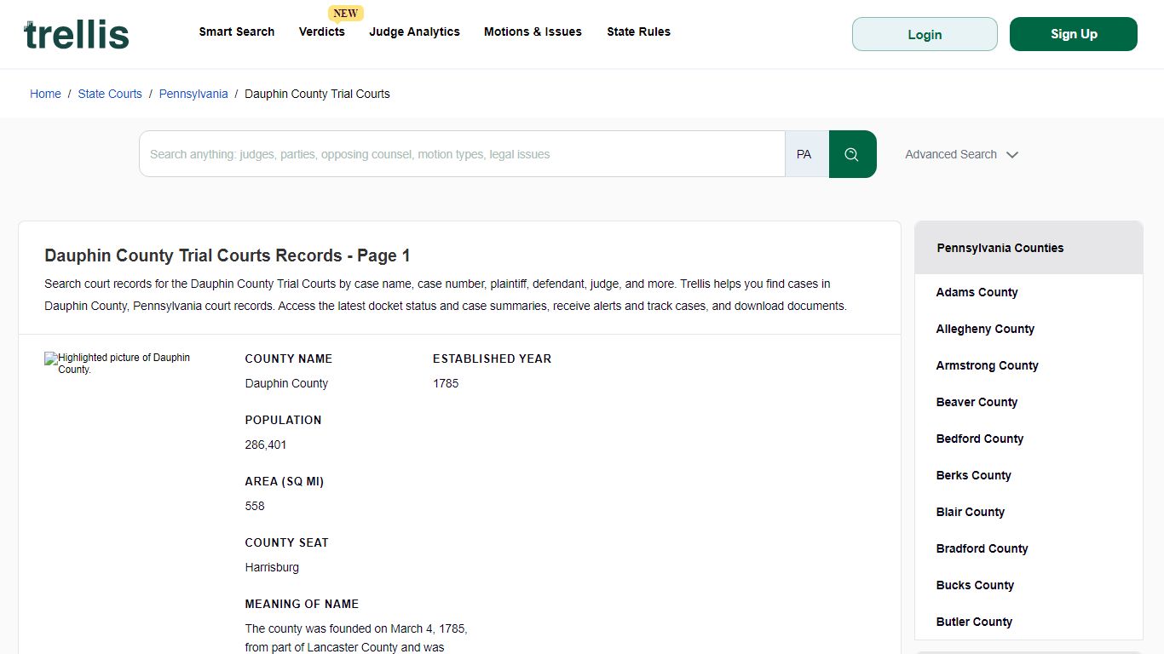Click the green search magnifier button
The image size is (1164, 654).
[852, 154]
